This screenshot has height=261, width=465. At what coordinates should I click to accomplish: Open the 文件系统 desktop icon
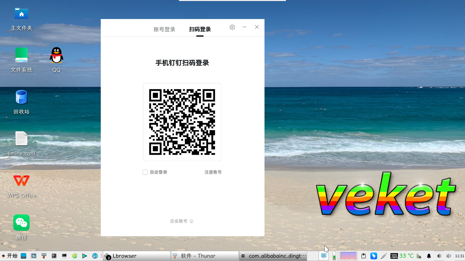pyautogui.click(x=21, y=60)
